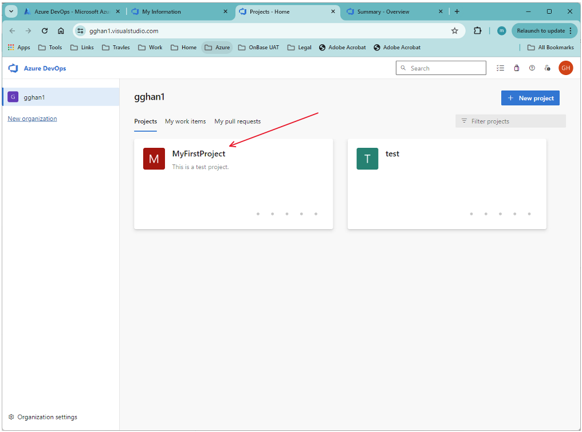
Task: Open the GH profile avatar
Action: point(565,68)
